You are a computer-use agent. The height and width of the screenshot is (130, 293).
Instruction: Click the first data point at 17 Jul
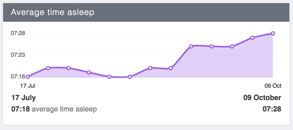28,77
